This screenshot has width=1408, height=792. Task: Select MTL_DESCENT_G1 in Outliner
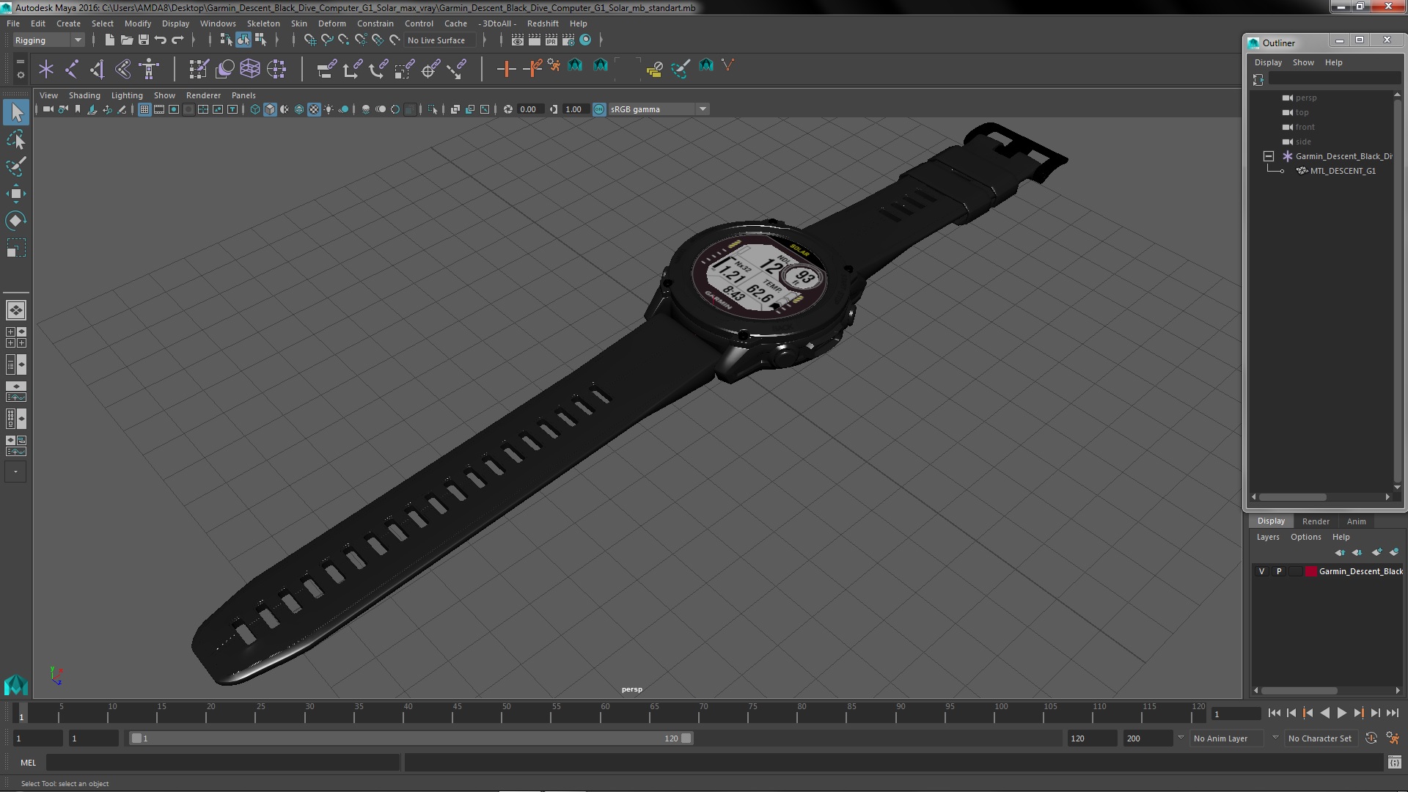[1343, 171]
